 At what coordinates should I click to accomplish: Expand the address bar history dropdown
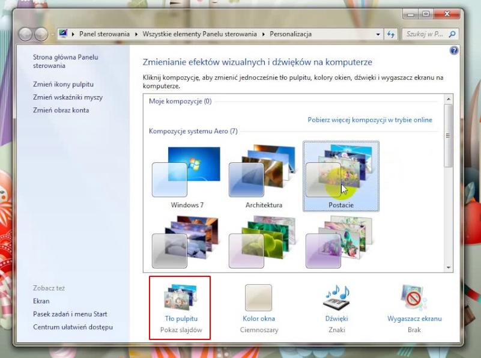tap(378, 34)
